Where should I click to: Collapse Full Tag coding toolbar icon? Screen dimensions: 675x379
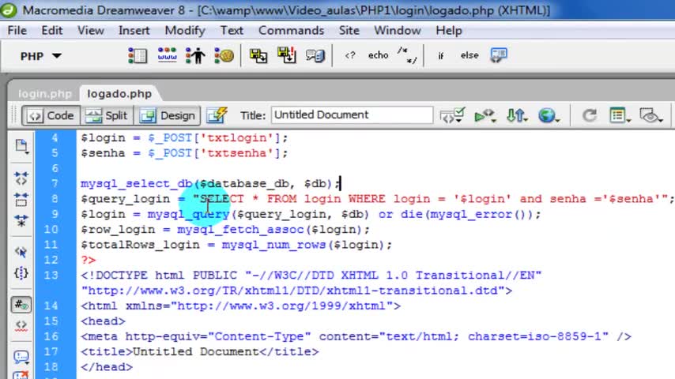pyautogui.click(x=21, y=178)
